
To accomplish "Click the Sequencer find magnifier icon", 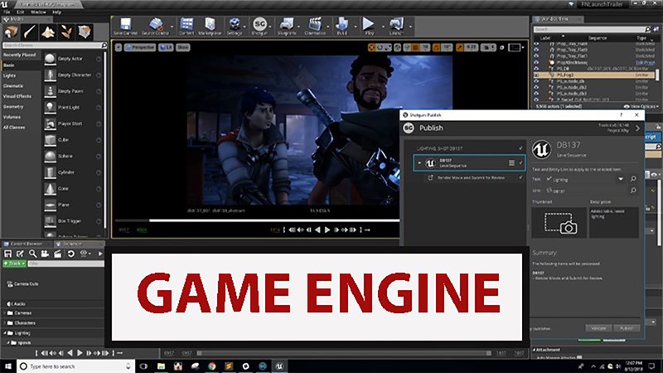I will point(32,254).
